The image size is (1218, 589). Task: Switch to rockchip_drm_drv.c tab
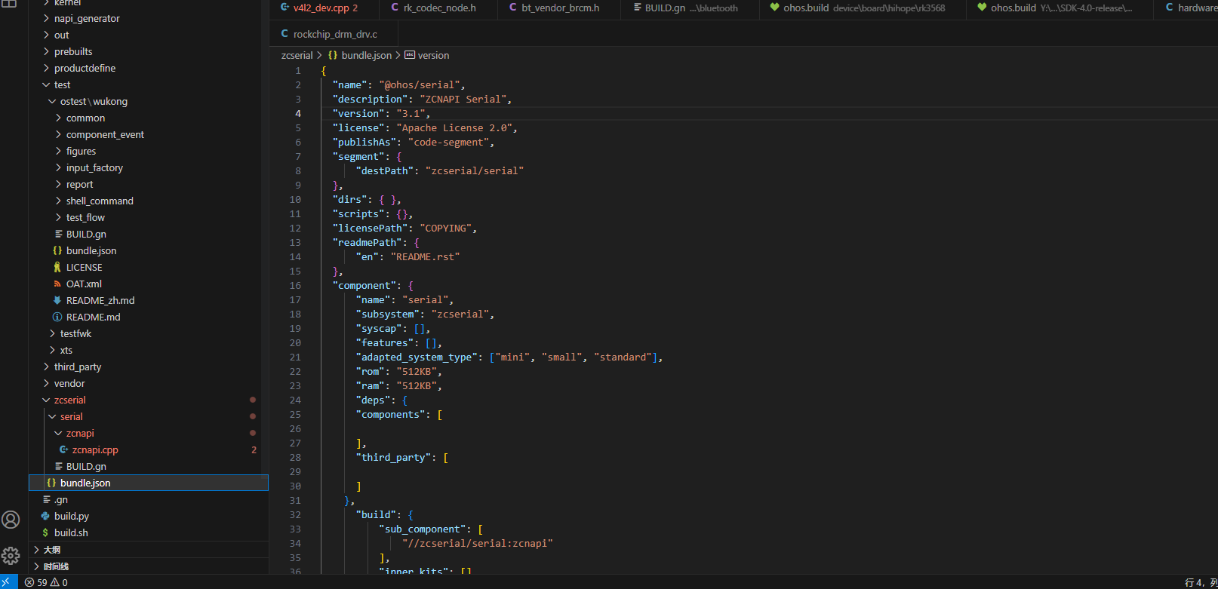tap(334, 34)
